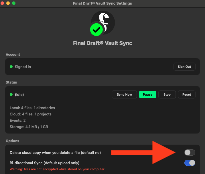Click the green checkmark badge on logo
Image resolution: width=205 pixels, height=174 pixels.
point(97,30)
